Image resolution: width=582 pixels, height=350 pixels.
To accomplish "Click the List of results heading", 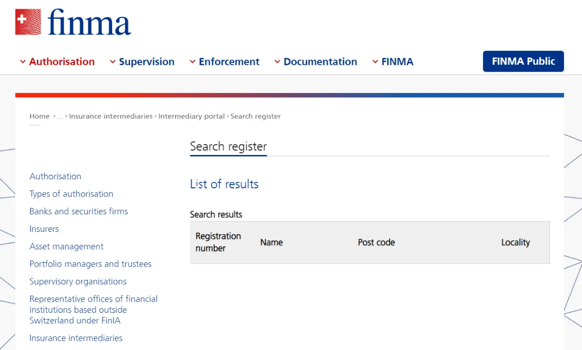I will pyautogui.click(x=224, y=184).
